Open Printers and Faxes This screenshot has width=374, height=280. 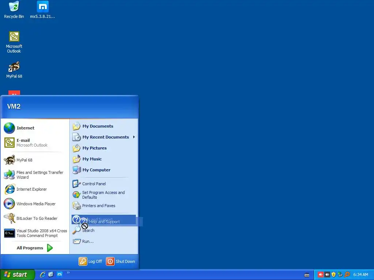coord(104,206)
